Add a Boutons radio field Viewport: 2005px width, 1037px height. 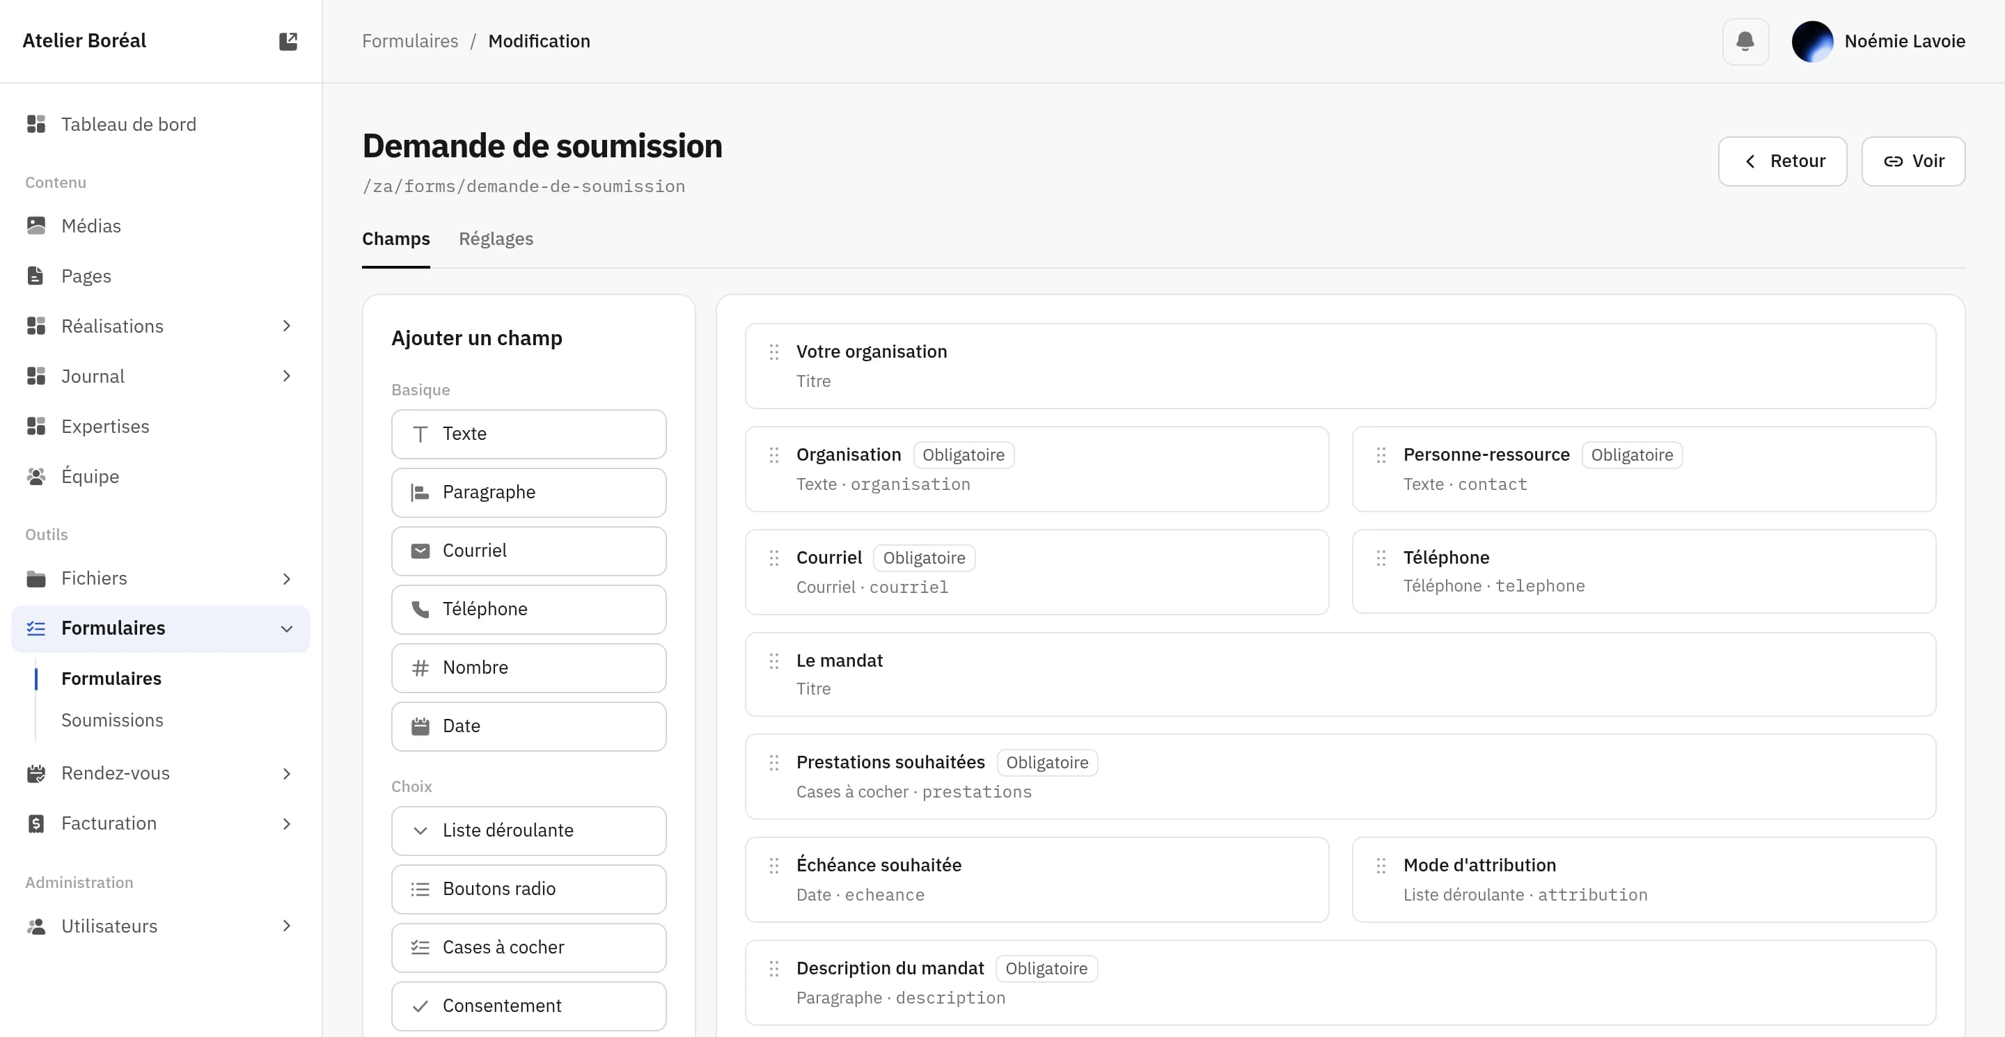point(528,889)
